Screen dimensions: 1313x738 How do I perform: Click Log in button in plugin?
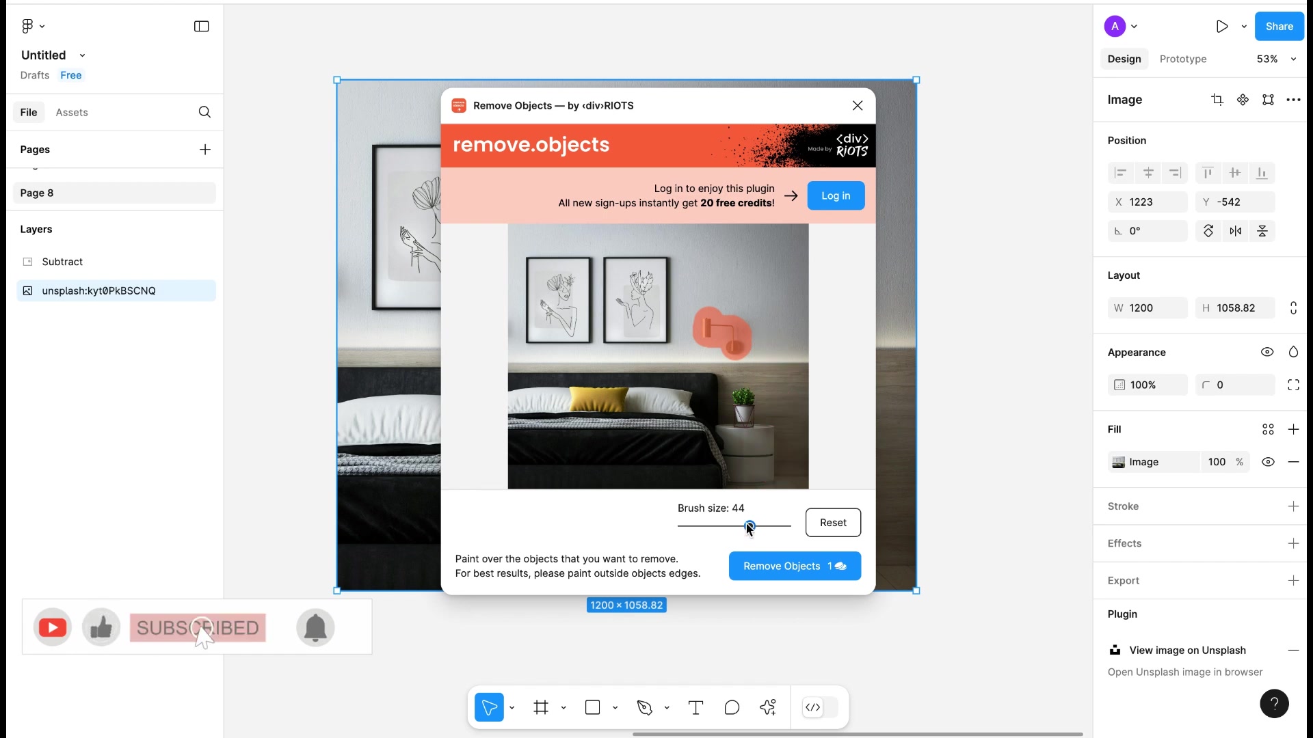[x=836, y=195]
